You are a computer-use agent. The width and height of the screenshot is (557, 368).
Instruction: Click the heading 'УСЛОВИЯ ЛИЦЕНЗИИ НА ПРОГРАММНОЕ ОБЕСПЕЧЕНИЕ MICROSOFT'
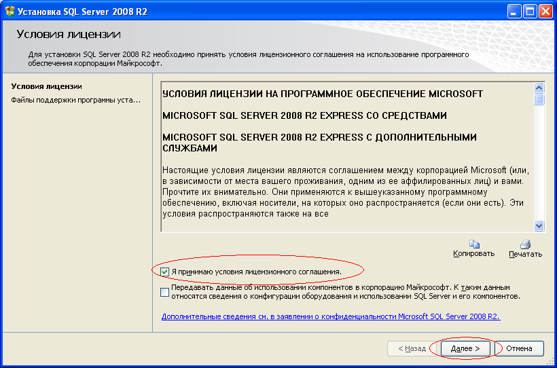tap(323, 94)
